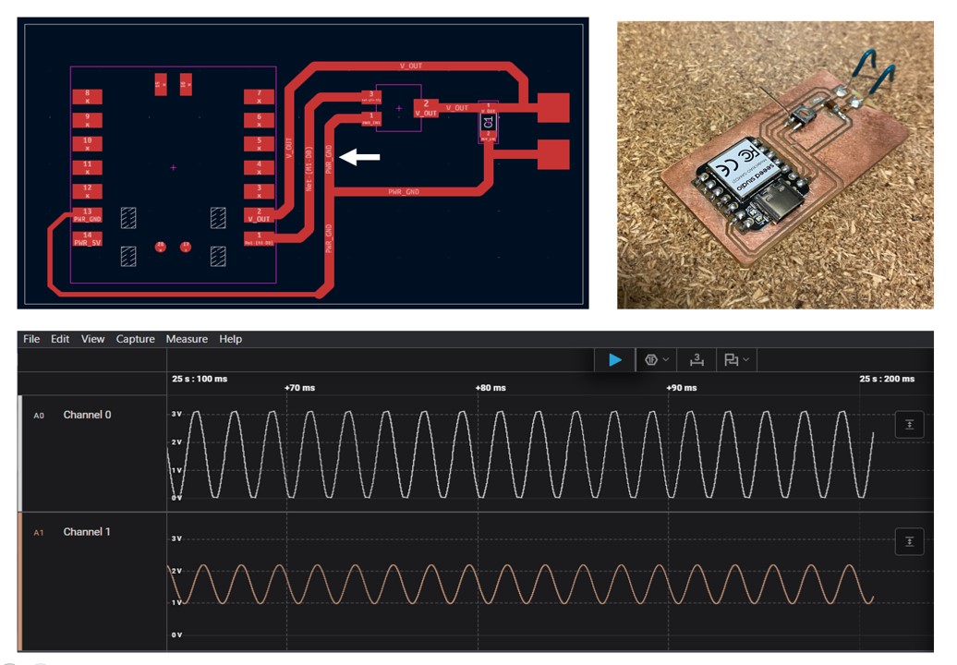957x665 pixels.
Task: Click the PCB layout image with red traces
Action: [303, 163]
